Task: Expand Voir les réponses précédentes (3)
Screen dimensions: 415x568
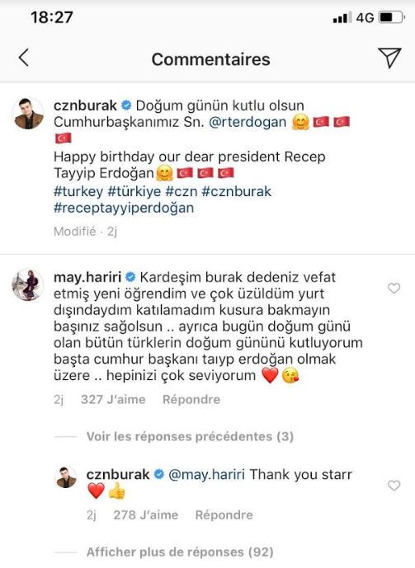Action: [190, 436]
